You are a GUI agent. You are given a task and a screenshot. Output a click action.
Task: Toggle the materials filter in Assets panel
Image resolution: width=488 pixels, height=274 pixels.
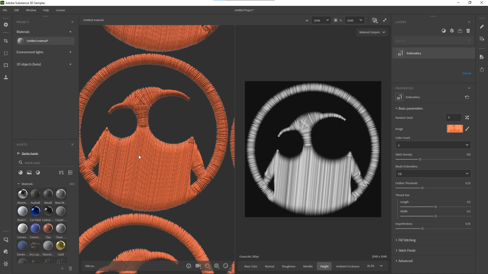click(20, 173)
